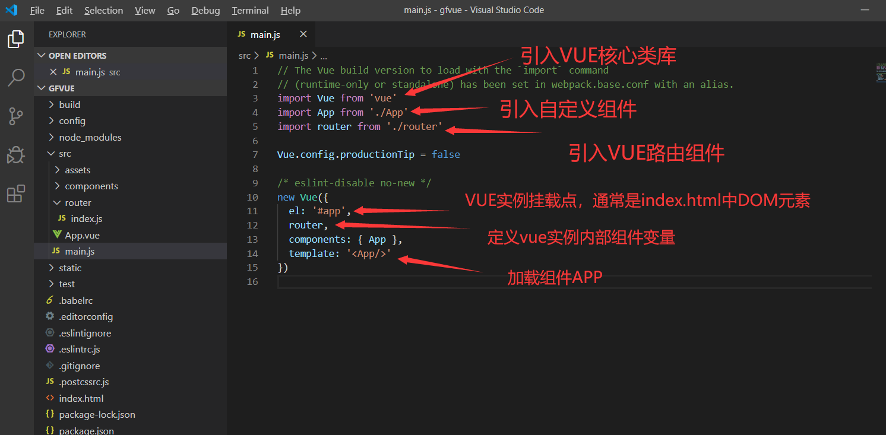The image size is (886, 435).
Task: Close main.js in Open Editors list
Action: pyautogui.click(x=53, y=72)
